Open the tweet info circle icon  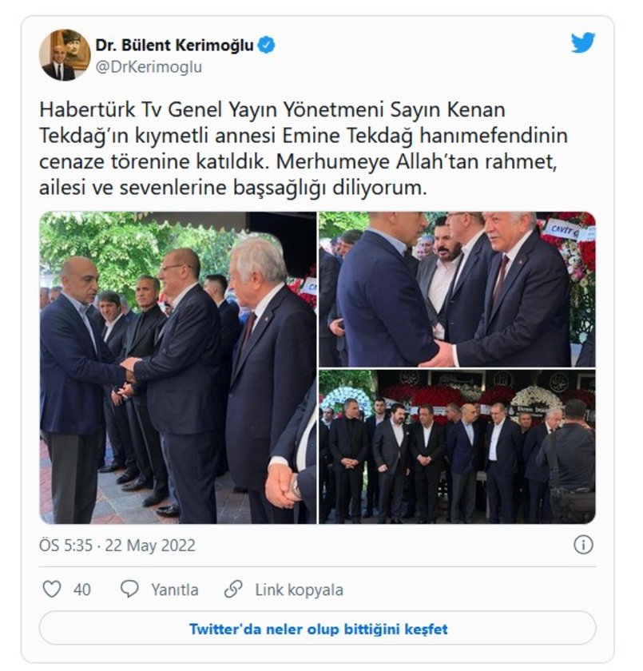point(583,545)
